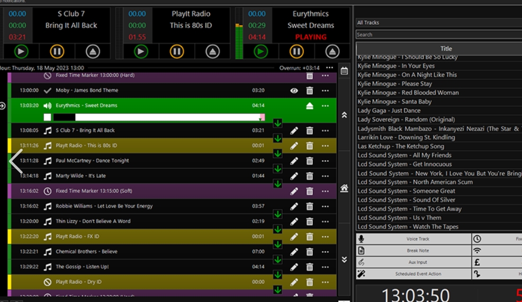Edit Chemical Brothers - Believe

[294, 252]
